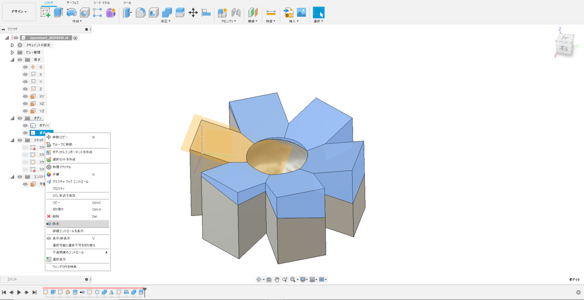Click the Measure ruler icon
Viewport: 584px width, 300px height.
[x=271, y=13]
